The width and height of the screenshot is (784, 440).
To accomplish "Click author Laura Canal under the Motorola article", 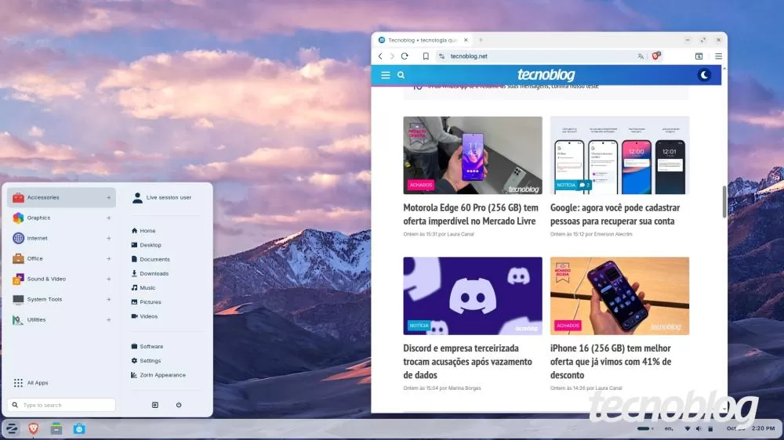I will 460,234.
